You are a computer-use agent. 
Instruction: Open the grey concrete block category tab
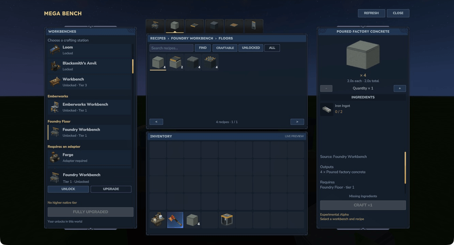(175, 26)
